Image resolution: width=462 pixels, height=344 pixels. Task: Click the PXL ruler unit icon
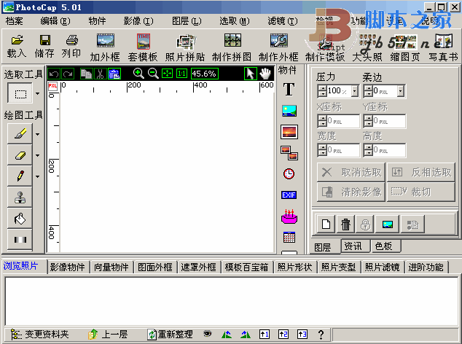pos(52,86)
